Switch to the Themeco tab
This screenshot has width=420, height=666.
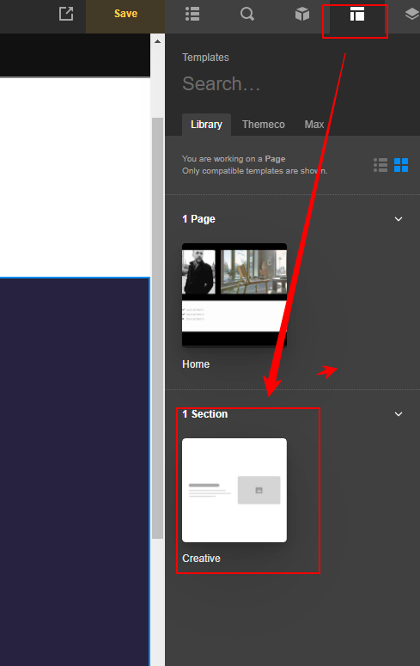pyautogui.click(x=264, y=125)
